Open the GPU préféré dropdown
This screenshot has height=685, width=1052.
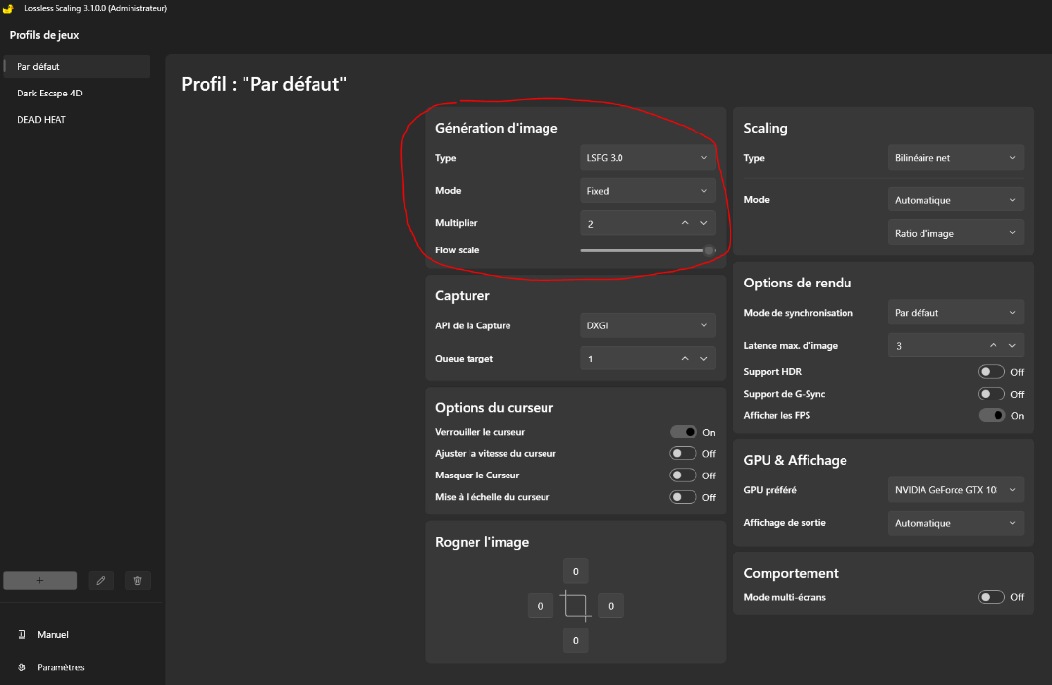tap(956, 490)
